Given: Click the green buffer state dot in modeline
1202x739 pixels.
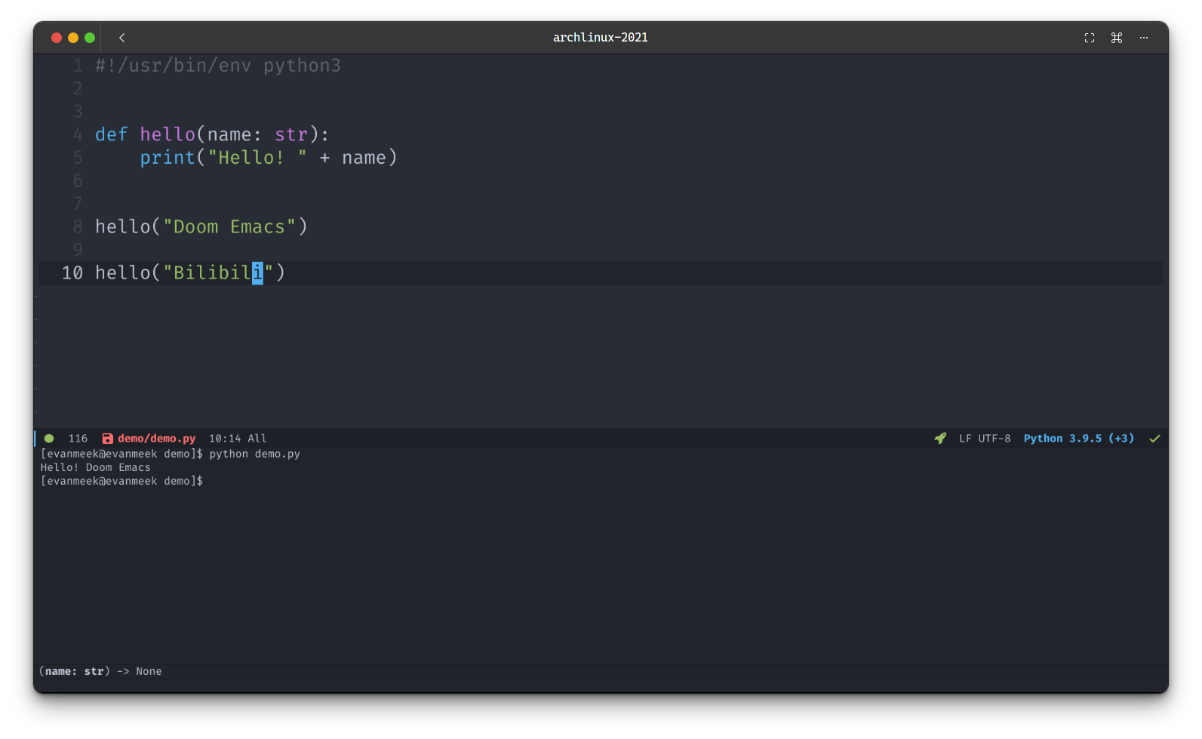Looking at the screenshot, I should point(49,439).
